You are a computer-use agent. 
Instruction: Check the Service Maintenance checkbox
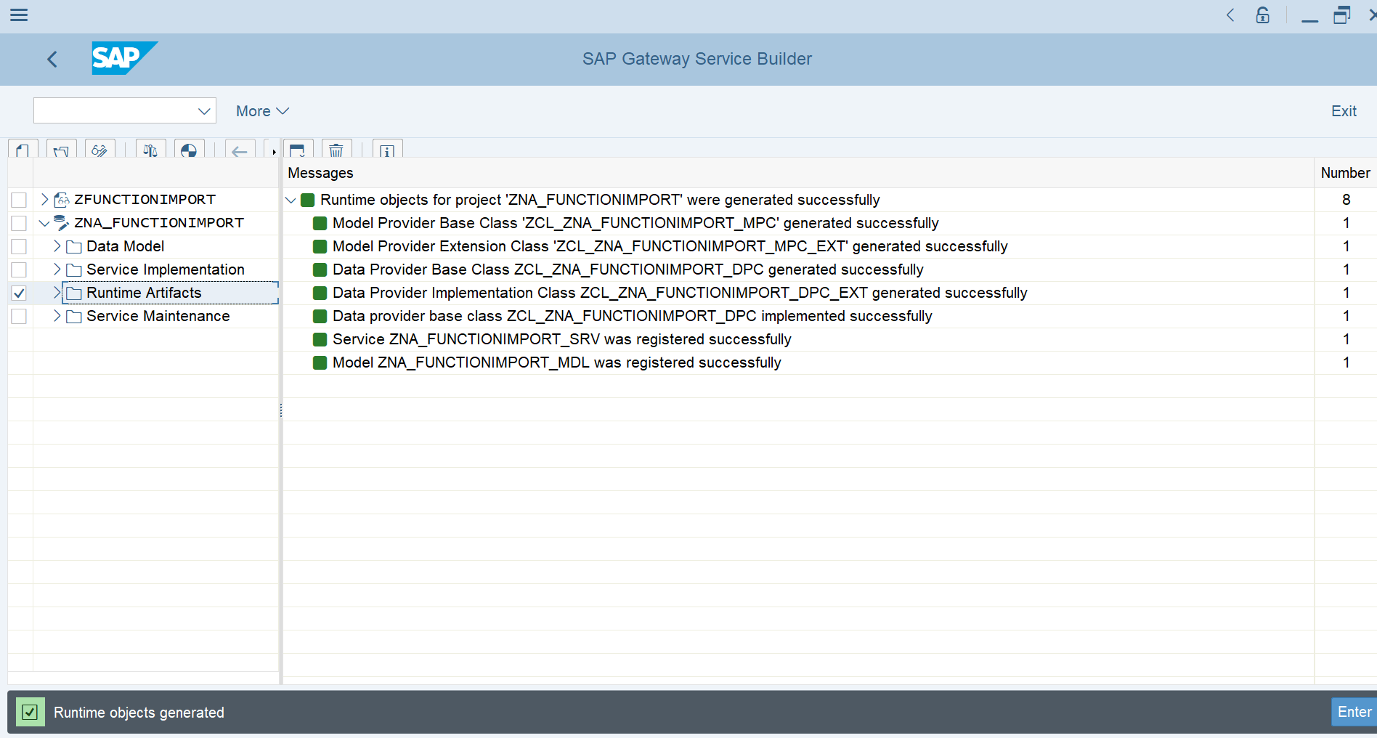tap(18, 316)
